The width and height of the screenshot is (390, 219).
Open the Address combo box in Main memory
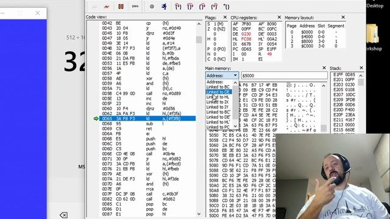[x=222, y=75]
